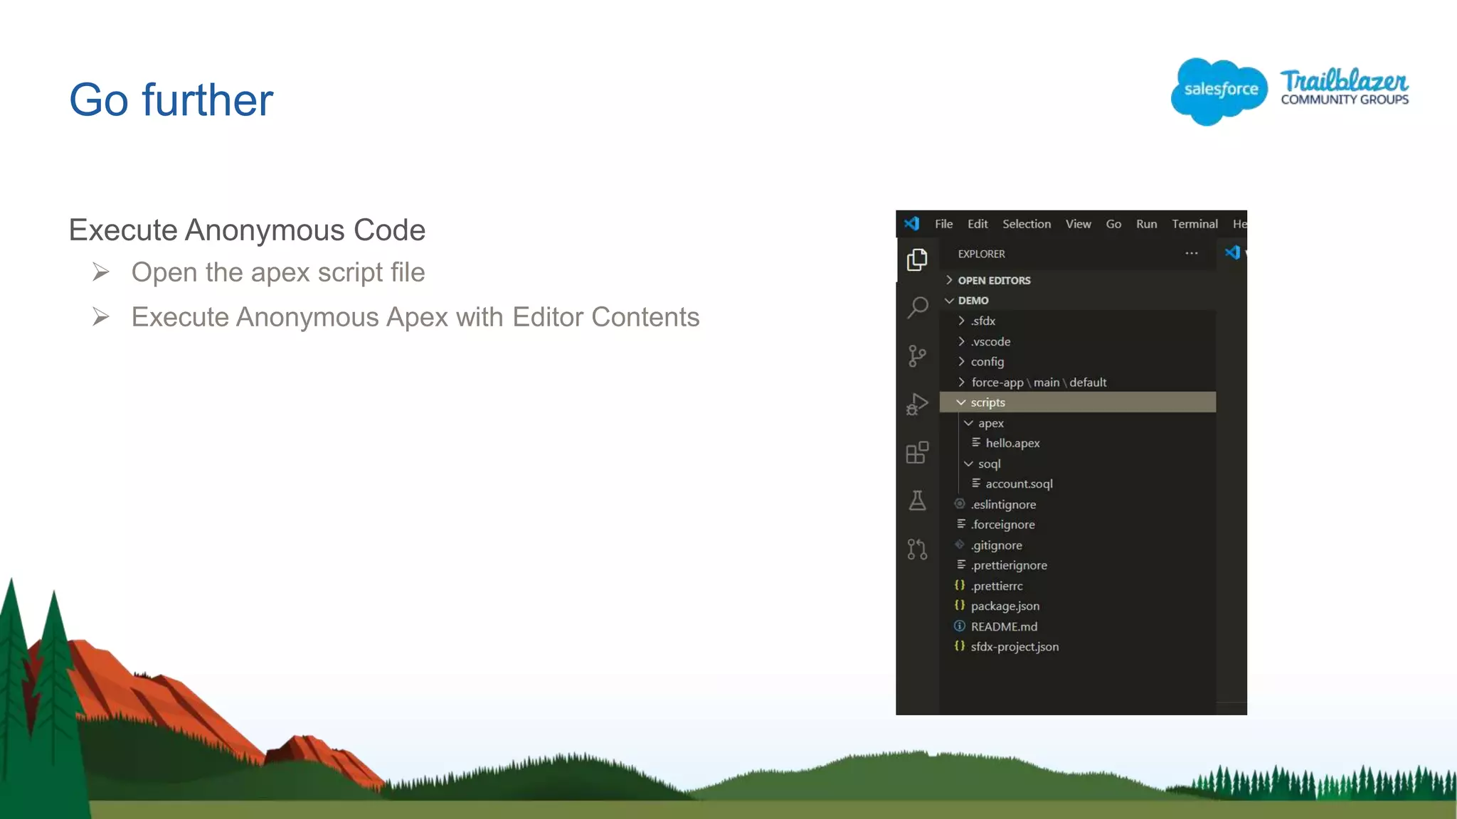This screenshot has height=819, width=1457.
Task: Open the Terminal menu
Action: coord(1194,223)
